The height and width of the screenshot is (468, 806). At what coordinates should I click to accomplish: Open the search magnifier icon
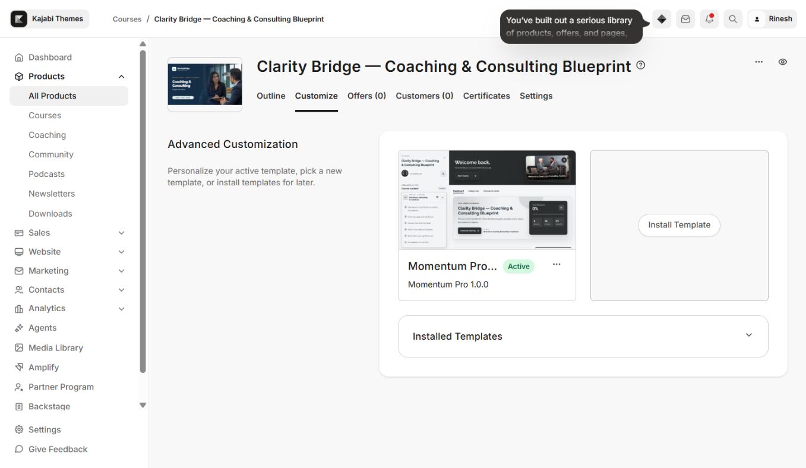point(733,19)
